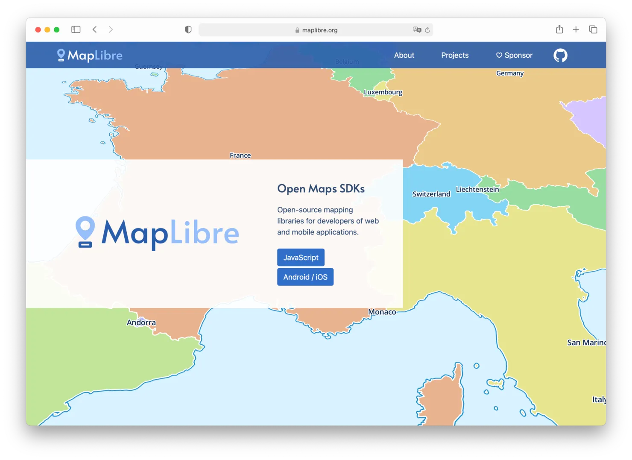The image size is (632, 460).
Task: Click the Sponsor link with heart icon
Action: [x=514, y=55]
